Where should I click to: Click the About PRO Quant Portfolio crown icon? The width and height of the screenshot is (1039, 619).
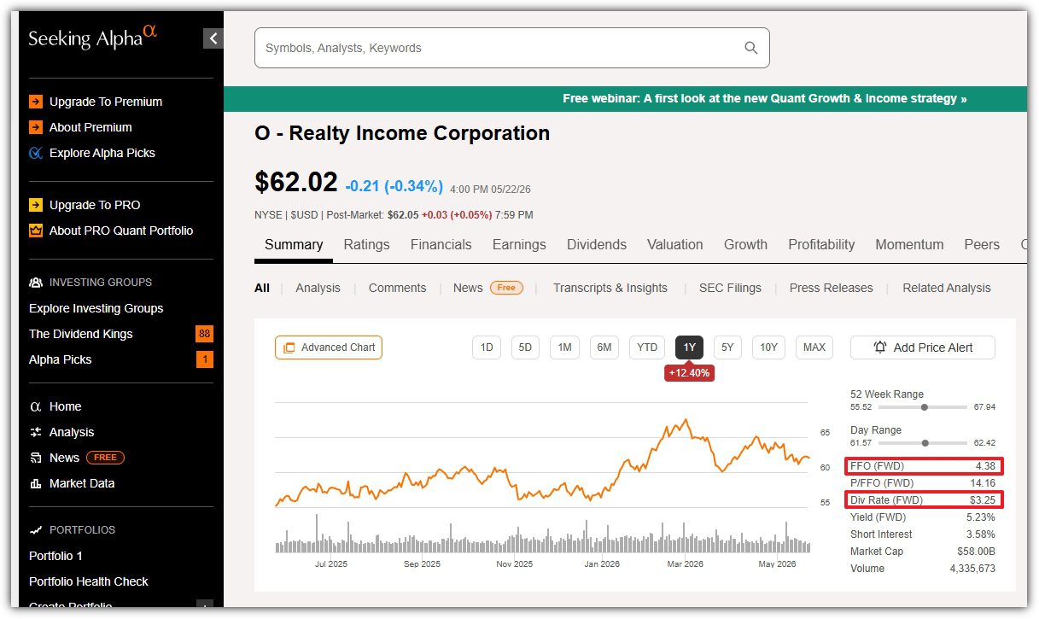coord(36,231)
